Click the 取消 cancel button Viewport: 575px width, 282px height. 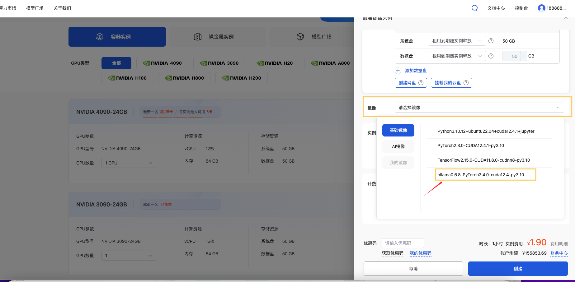(x=413, y=269)
